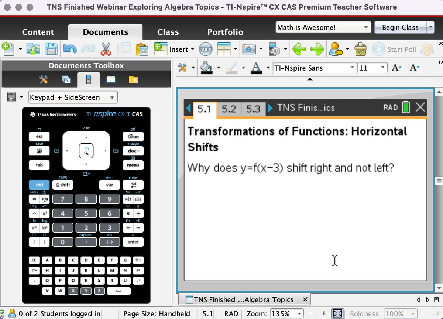The image size is (443, 319).
Task: Click the emulator esc key
Action: pyautogui.click(x=39, y=137)
